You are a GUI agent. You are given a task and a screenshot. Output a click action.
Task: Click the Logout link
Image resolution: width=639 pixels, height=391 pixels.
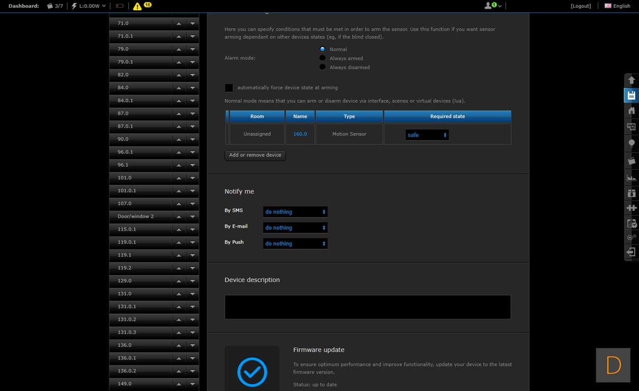[x=581, y=6]
